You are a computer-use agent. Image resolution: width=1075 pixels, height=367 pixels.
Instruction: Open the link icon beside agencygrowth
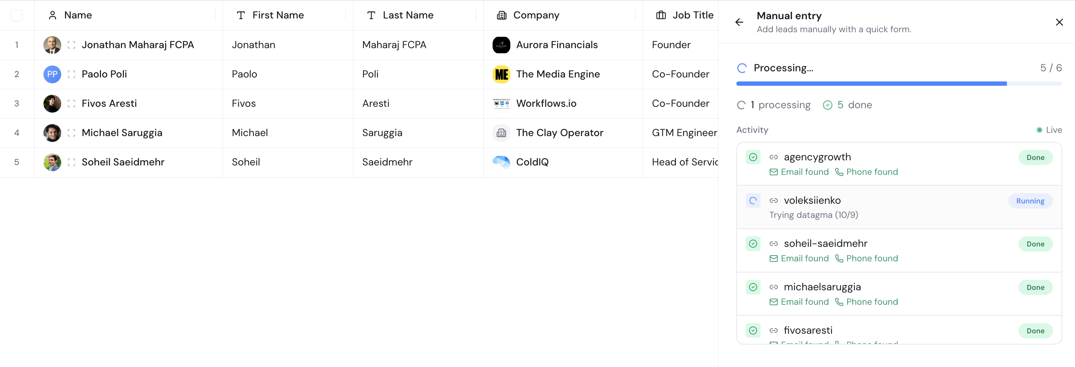(774, 157)
